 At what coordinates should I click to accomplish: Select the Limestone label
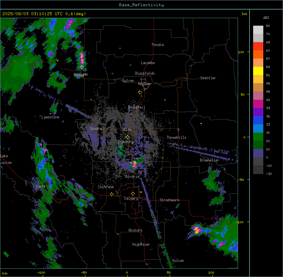coord(50,117)
